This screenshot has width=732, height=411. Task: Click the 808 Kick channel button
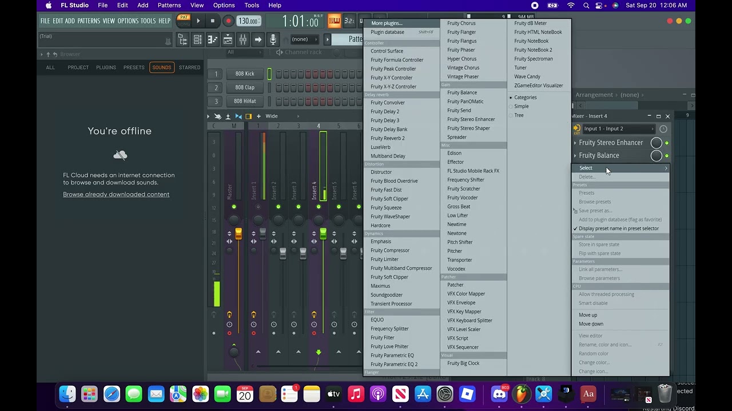coord(245,74)
